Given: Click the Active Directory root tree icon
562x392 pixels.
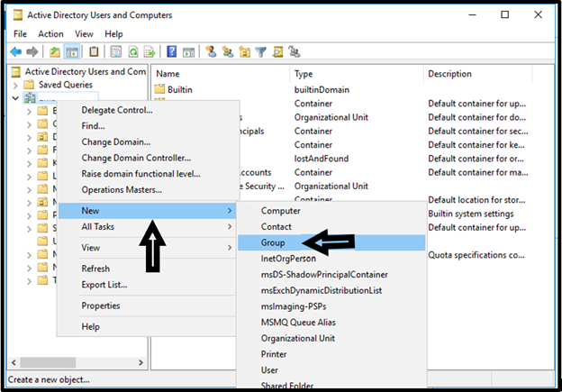Looking at the screenshot, I should click(x=16, y=72).
